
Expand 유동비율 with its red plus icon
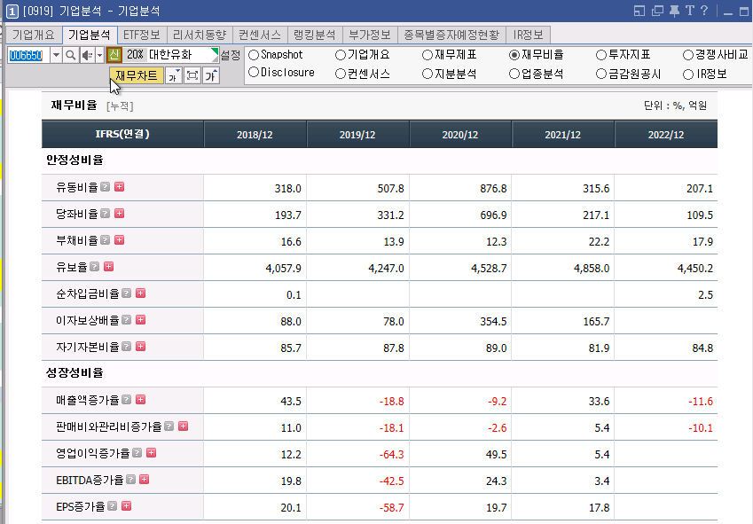[119, 187]
